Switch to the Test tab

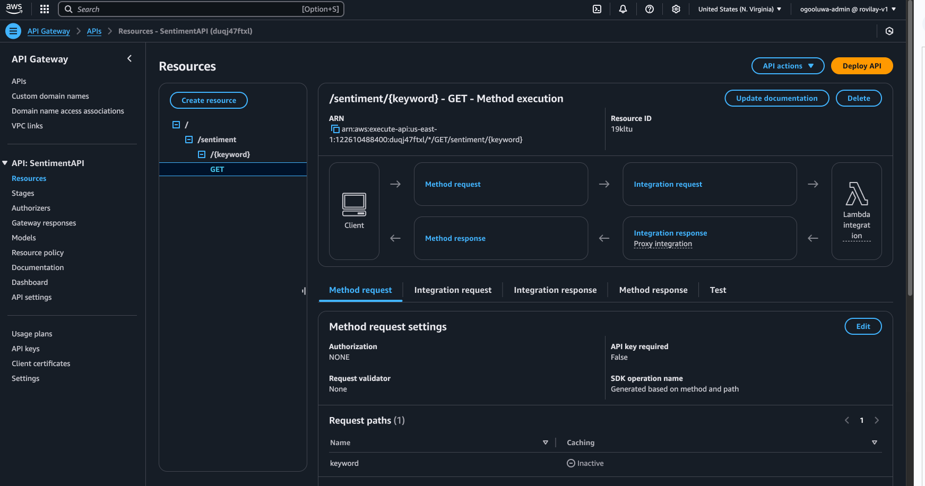718,290
